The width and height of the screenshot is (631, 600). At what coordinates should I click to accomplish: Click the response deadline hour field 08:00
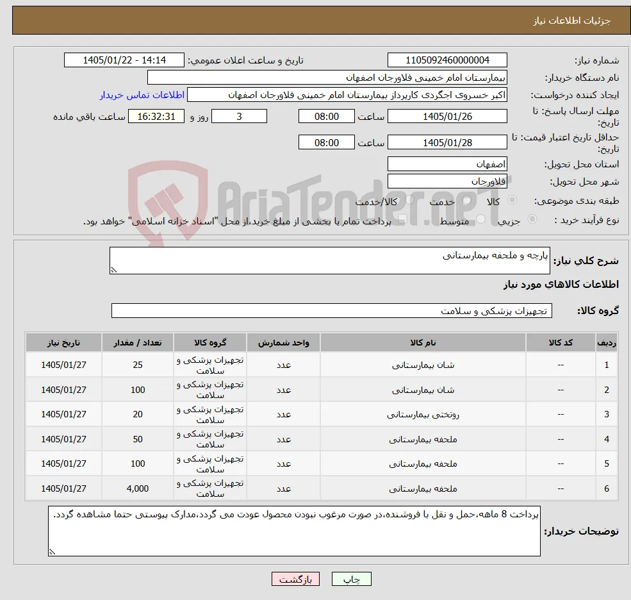point(326,117)
